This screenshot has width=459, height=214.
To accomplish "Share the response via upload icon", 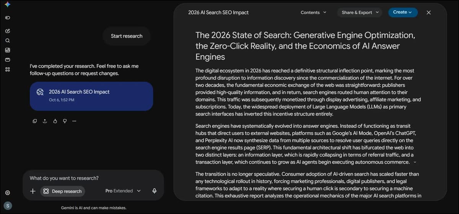I will pyautogui.click(x=45, y=121).
